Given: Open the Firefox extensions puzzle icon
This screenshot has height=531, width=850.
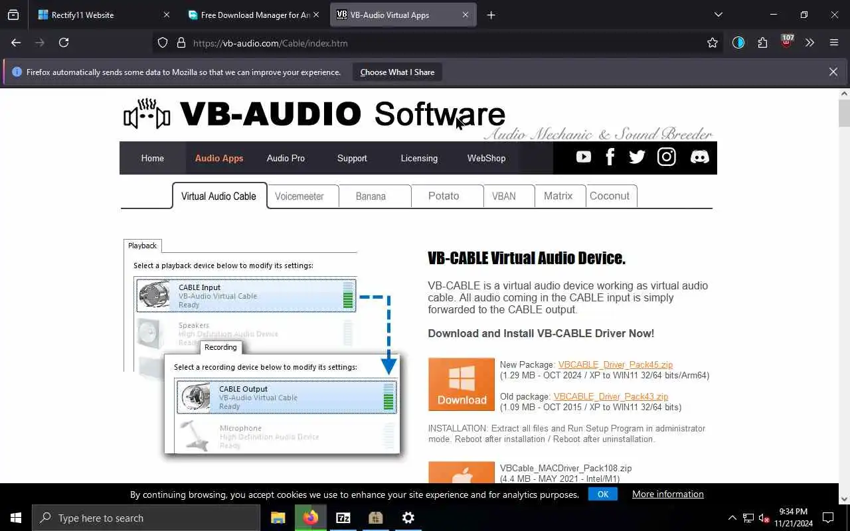Looking at the screenshot, I should point(762,42).
